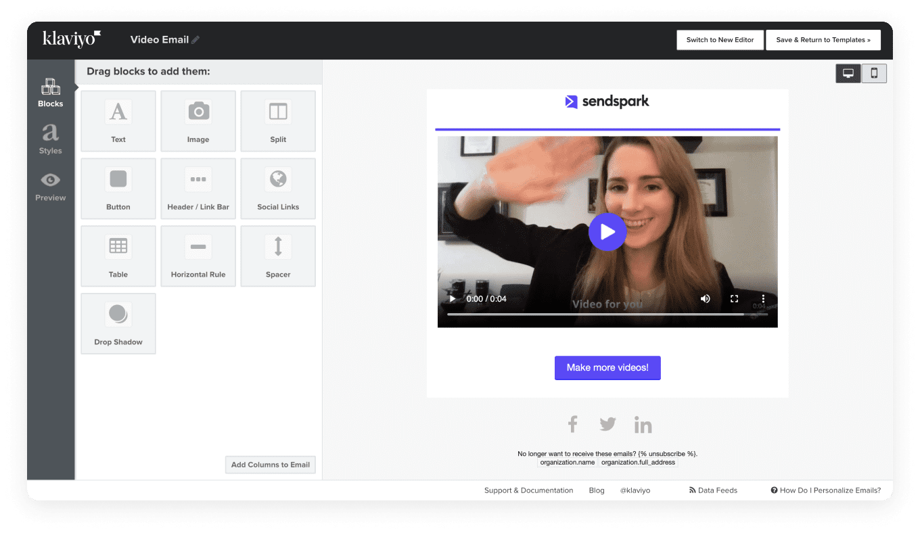Select the Text block
The image size is (920, 533).
click(x=118, y=121)
